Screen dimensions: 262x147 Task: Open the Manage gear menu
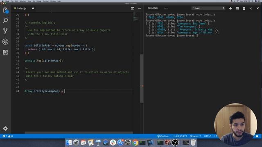click(5, 128)
